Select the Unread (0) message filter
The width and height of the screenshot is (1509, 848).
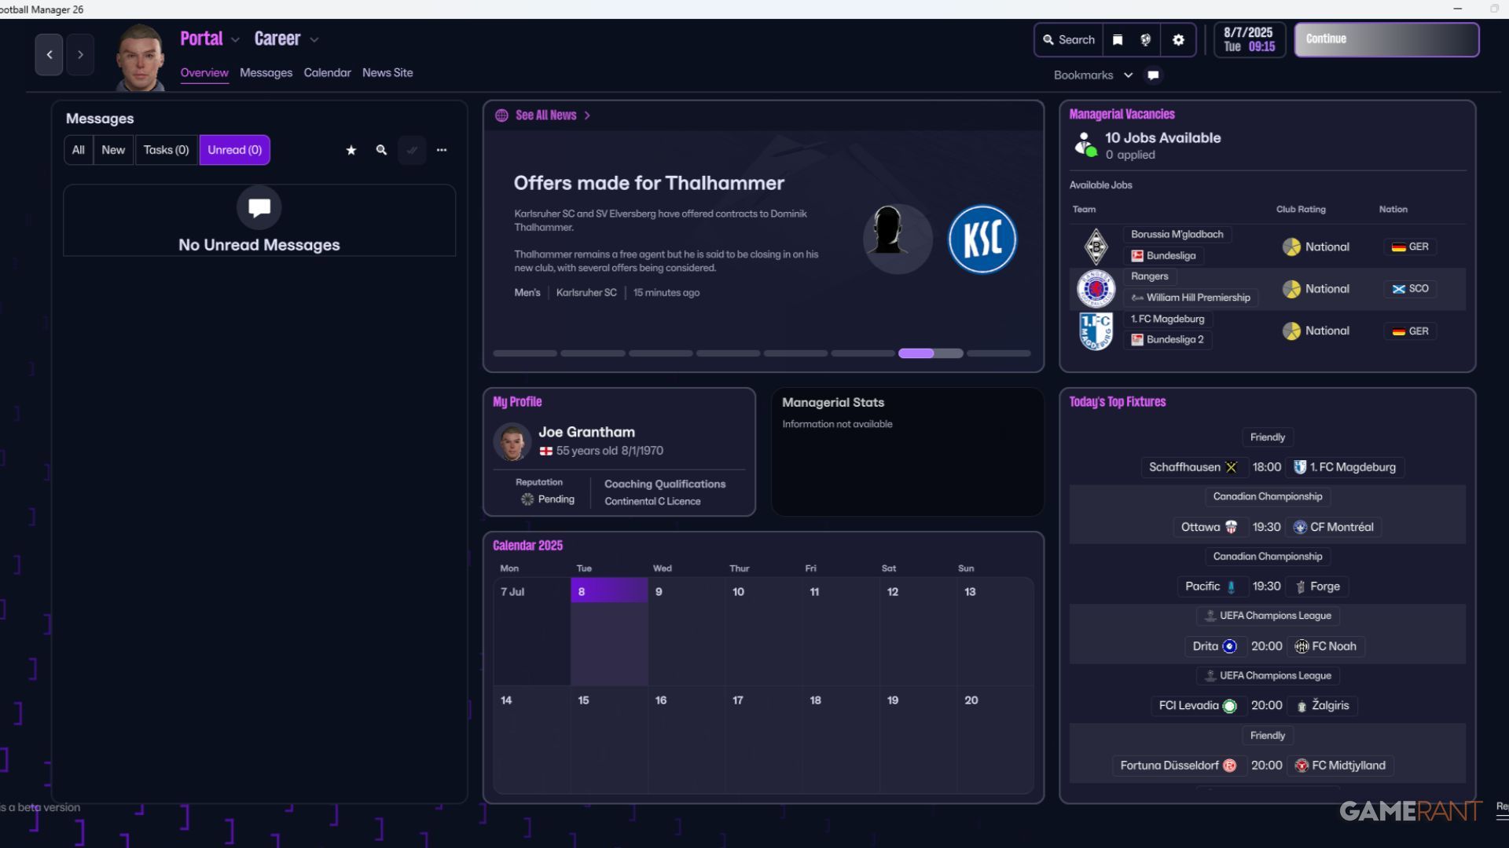pyautogui.click(x=234, y=150)
